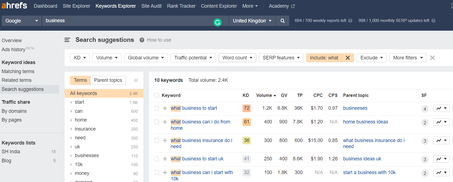Add 'what business insurance do i need' plus
The image size is (453, 182).
click(165, 140)
